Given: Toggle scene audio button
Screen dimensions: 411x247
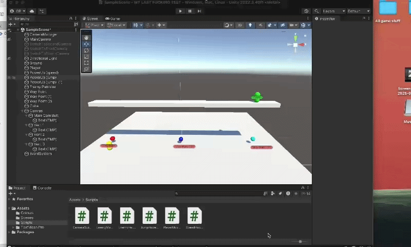Looking at the screenshot, I should 260,25.
